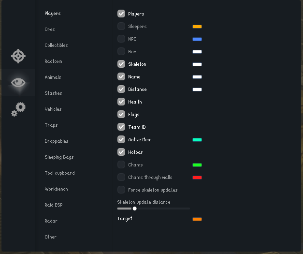Select the Vehicles category
Screen dimensions: 303x254
pos(53,109)
